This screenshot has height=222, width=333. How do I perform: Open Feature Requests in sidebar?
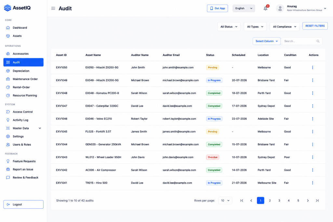coord(23,161)
